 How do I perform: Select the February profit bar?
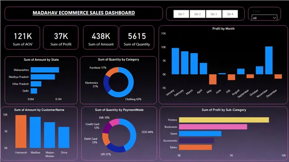click(x=185, y=63)
